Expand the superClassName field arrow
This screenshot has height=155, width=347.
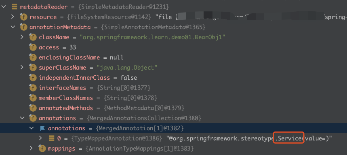tap(22, 67)
